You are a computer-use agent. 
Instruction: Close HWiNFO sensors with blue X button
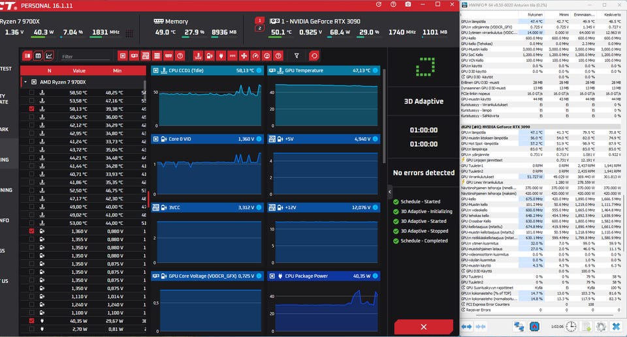tap(616, 327)
